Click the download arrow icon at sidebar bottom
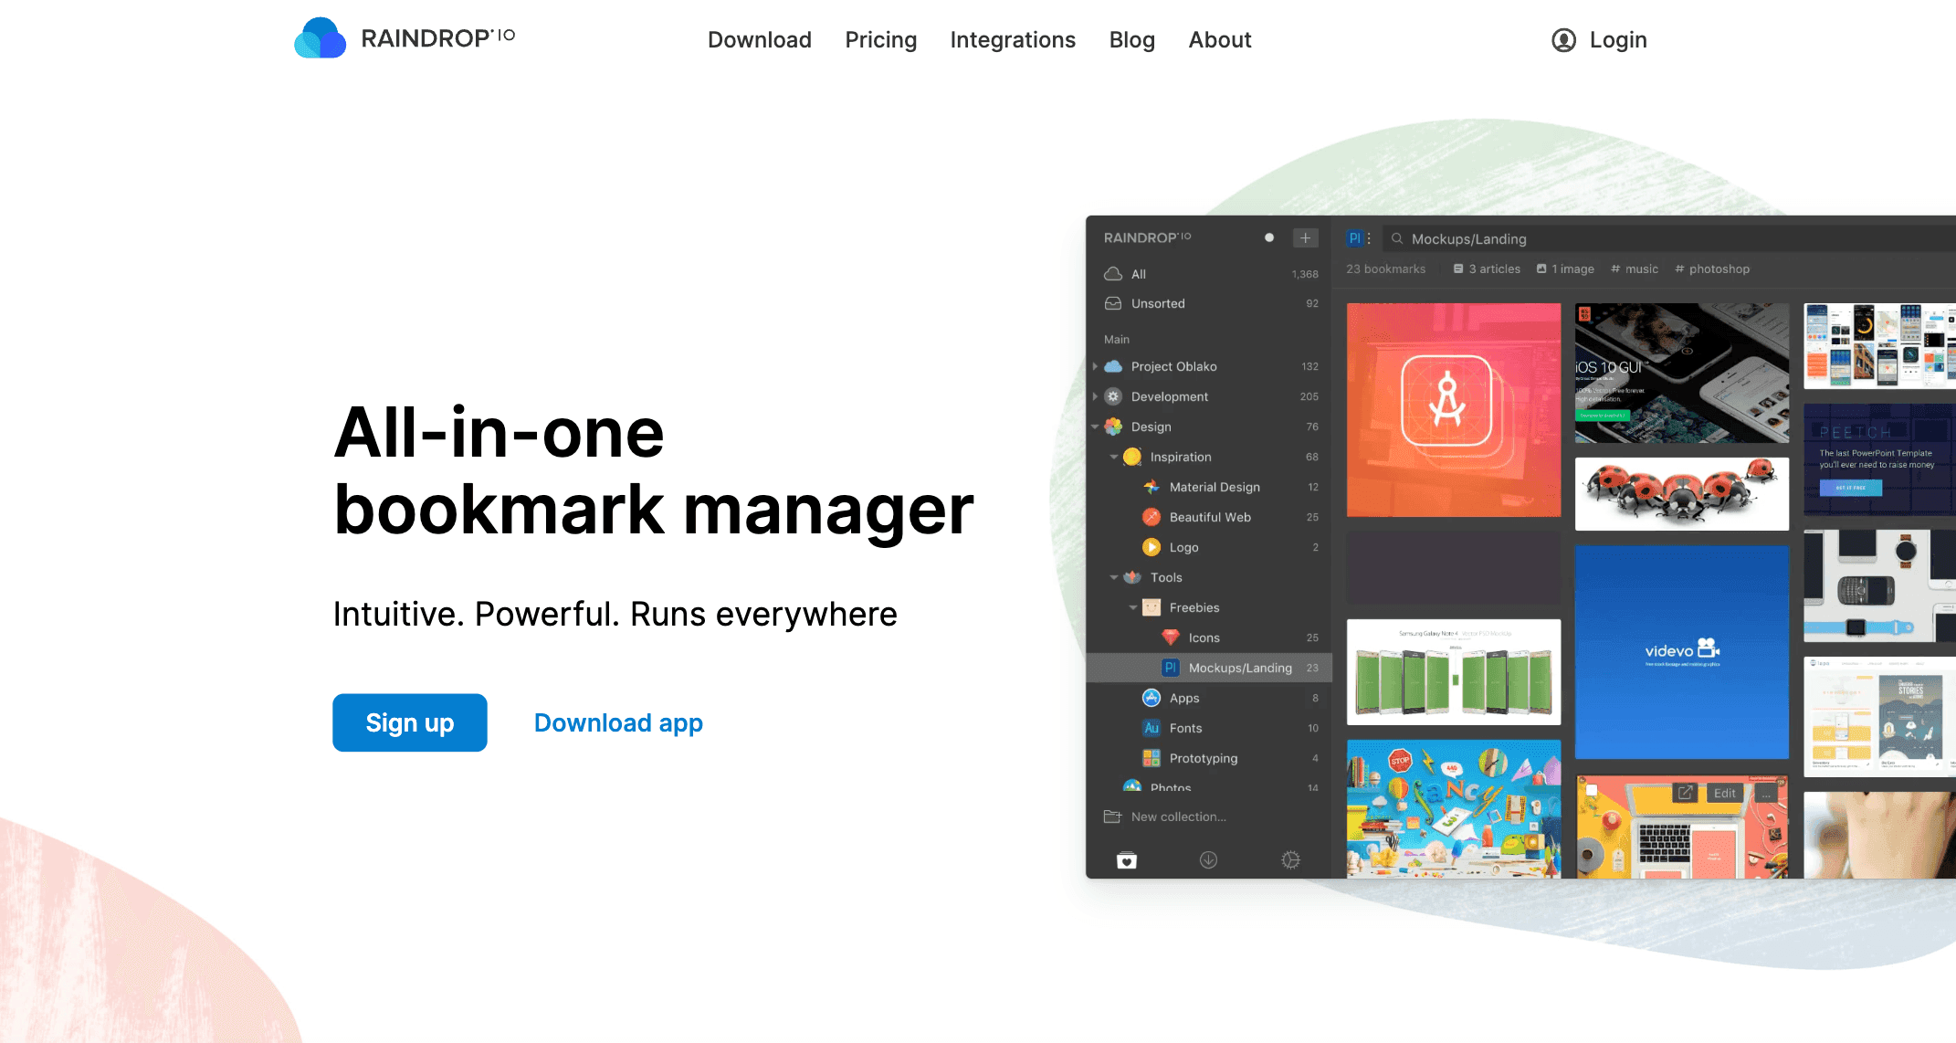Image resolution: width=1956 pixels, height=1043 pixels. [1208, 859]
